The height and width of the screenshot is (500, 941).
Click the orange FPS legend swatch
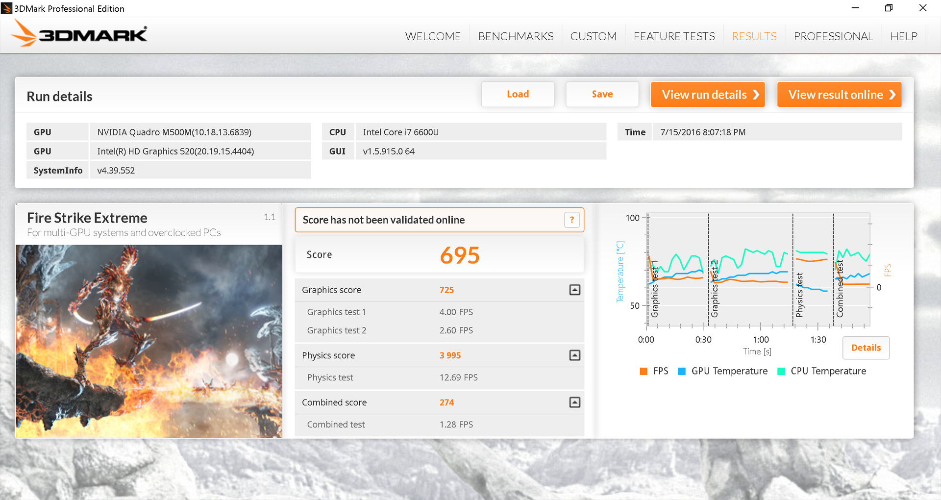click(644, 371)
